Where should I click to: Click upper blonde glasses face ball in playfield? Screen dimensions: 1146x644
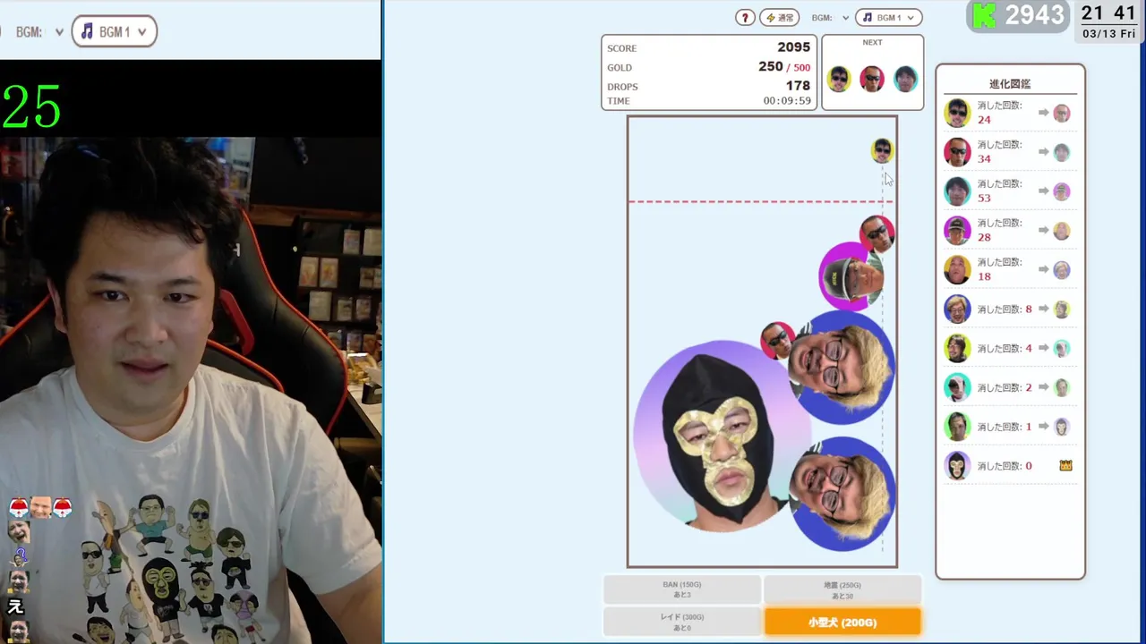[842, 367]
